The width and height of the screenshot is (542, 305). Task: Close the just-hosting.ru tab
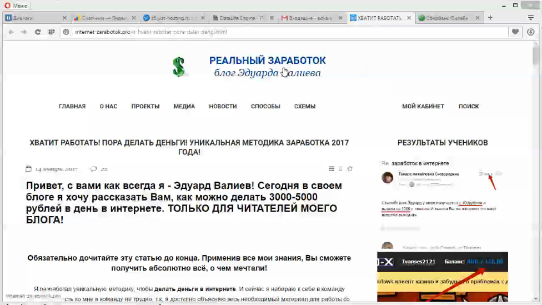[203, 18]
